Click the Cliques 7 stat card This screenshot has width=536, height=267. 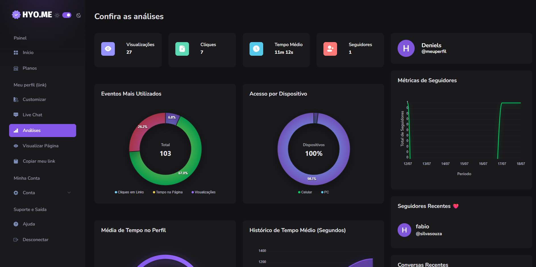pyautogui.click(x=202, y=50)
